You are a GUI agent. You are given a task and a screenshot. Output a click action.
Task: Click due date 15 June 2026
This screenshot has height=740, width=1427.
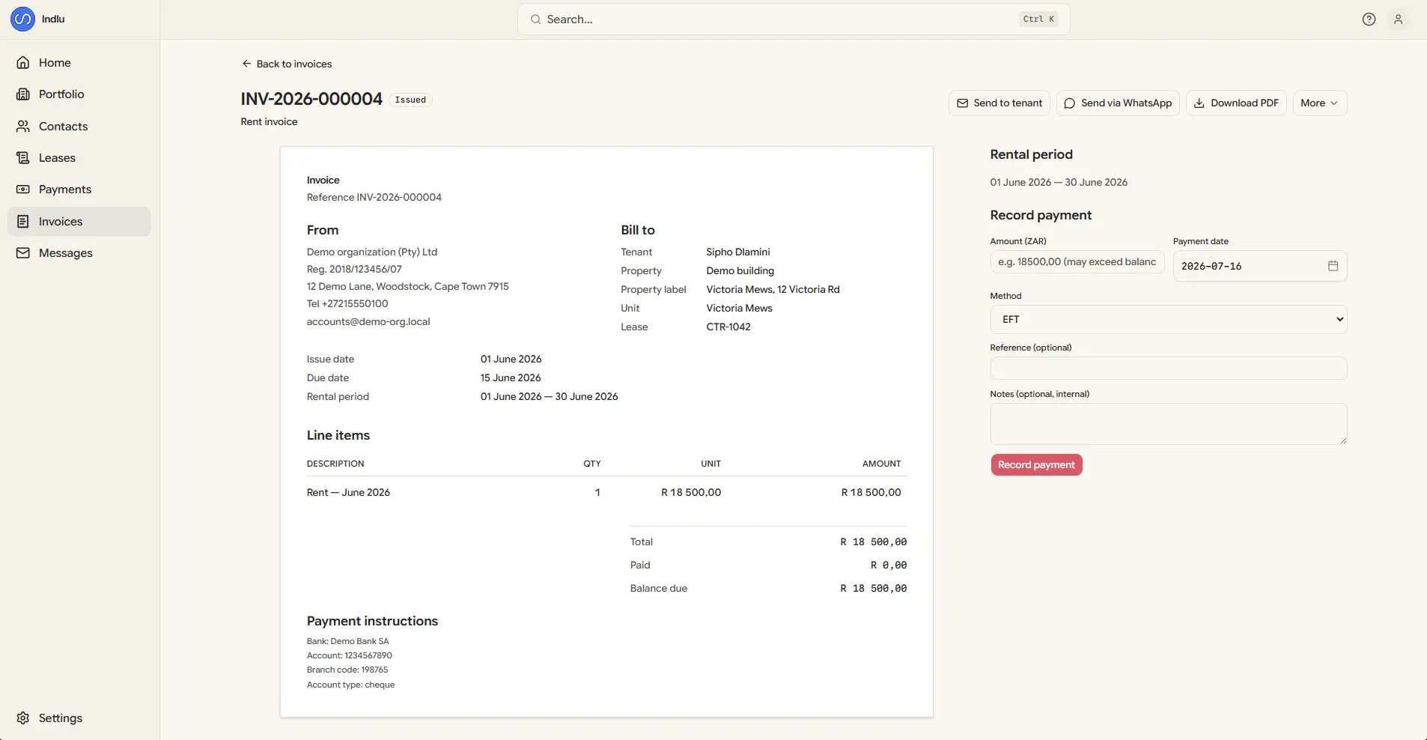pyautogui.click(x=511, y=378)
